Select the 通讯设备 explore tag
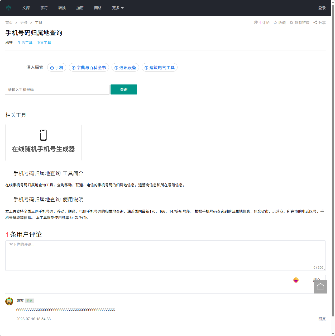The image size is (335, 336). pos(125,67)
